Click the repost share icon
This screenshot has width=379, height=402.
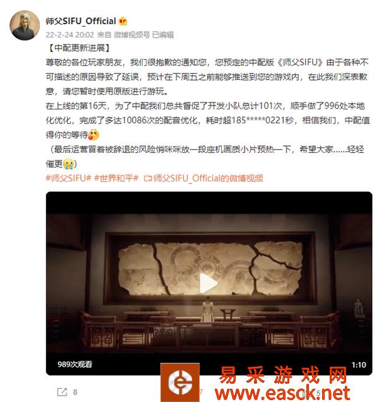point(62,392)
